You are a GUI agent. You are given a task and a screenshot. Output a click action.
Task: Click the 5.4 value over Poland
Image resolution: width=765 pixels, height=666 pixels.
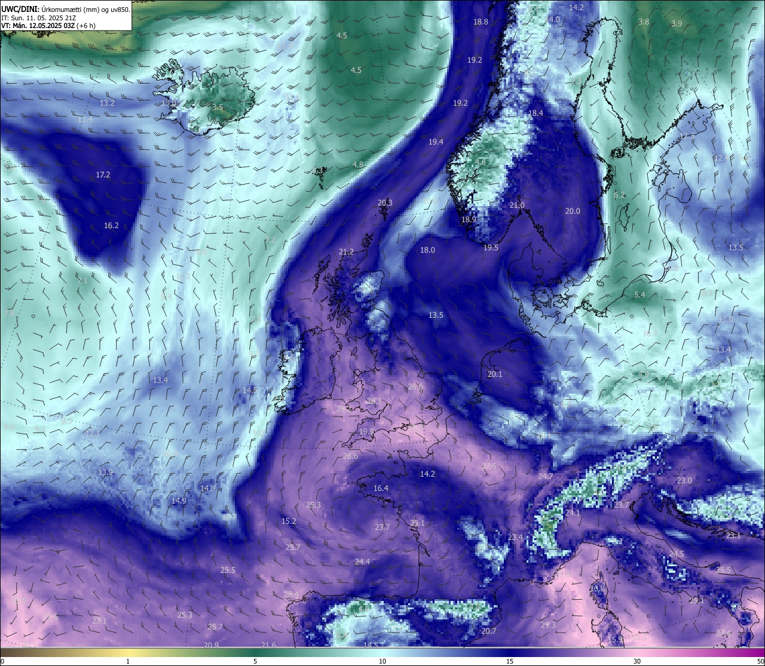click(639, 295)
